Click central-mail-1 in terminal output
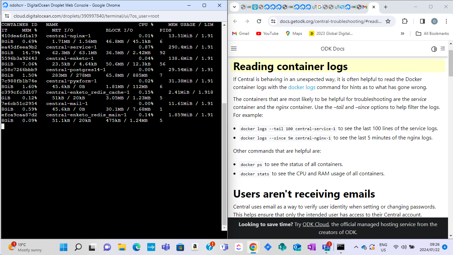The width and height of the screenshot is (453, 255). click(67, 104)
